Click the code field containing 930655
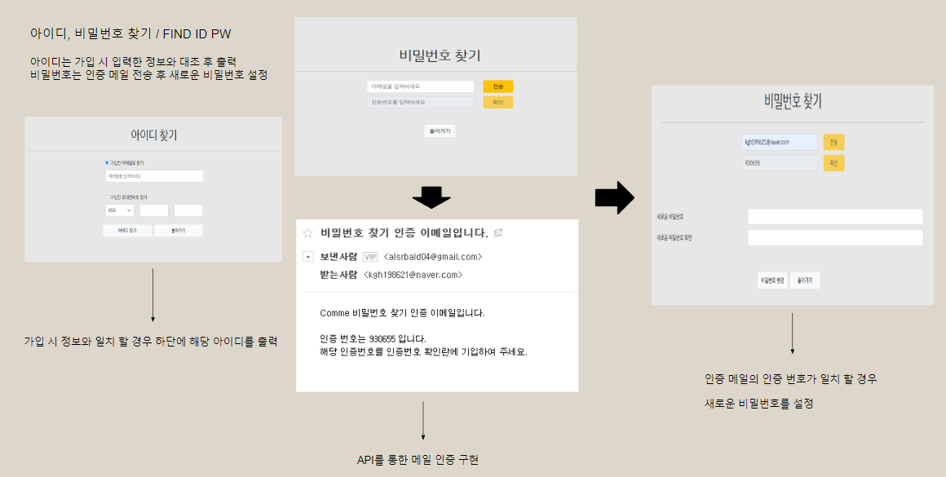The width and height of the screenshot is (946, 477). tap(780, 163)
